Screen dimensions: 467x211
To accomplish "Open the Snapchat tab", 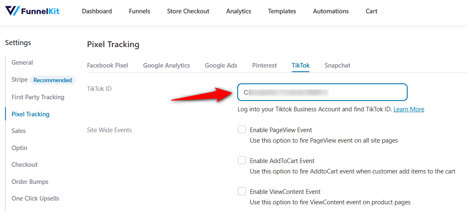I will click(x=337, y=65).
